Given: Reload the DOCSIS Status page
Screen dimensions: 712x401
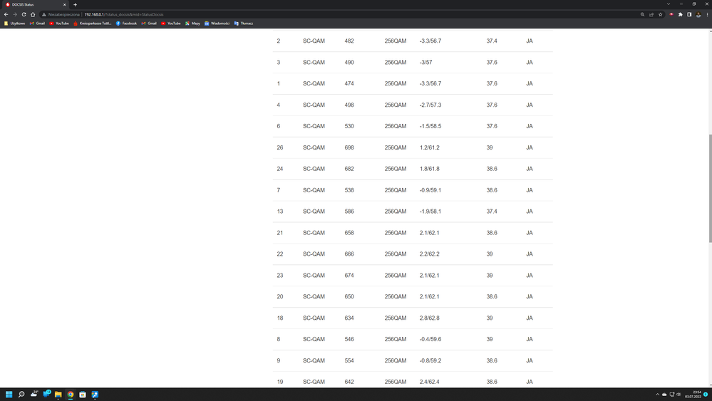Looking at the screenshot, I should pyautogui.click(x=24, y=14).
